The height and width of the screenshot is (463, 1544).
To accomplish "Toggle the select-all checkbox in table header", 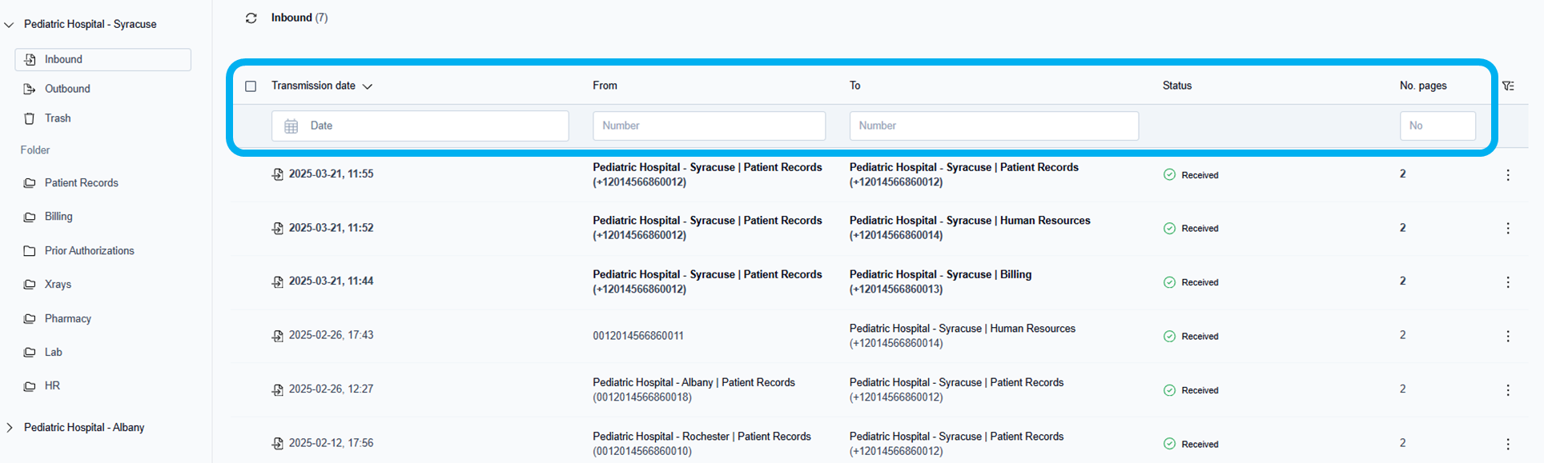I will [x=251, y=86].
